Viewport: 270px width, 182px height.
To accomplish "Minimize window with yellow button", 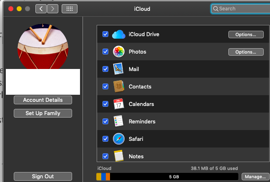I will pyautogui.click(x=19, y=9).
